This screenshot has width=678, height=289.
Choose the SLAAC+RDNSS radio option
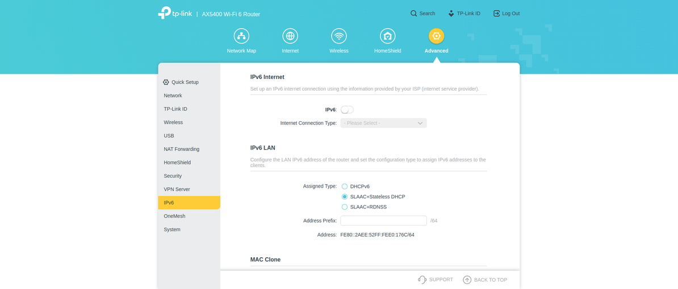click(345, 207)
